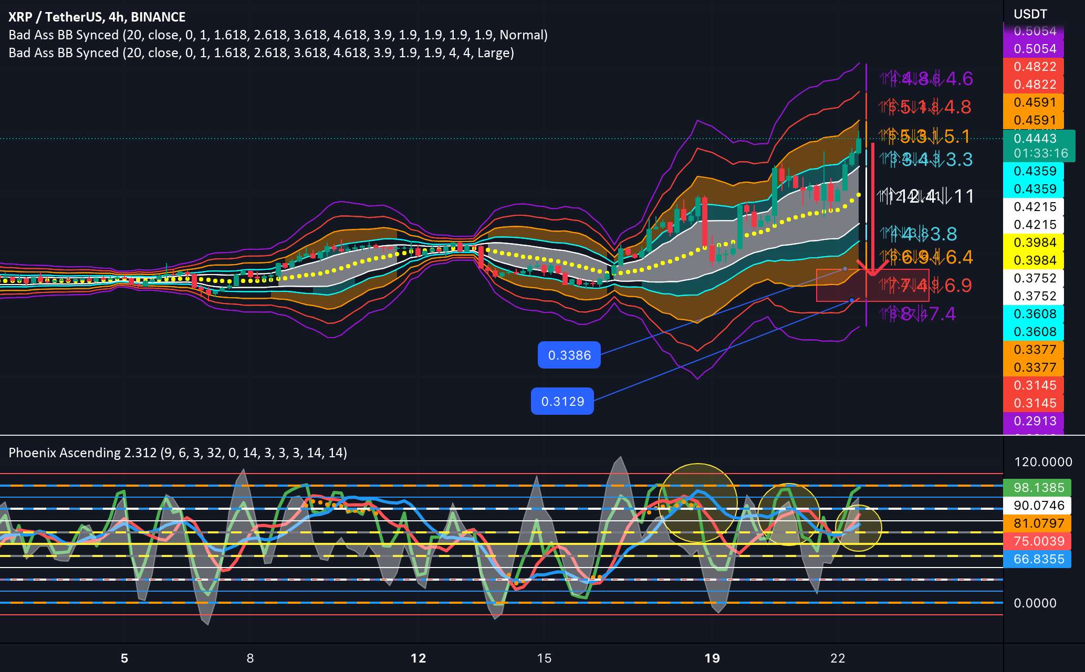Click the red 6.9 band percentage label

(958, 286)
